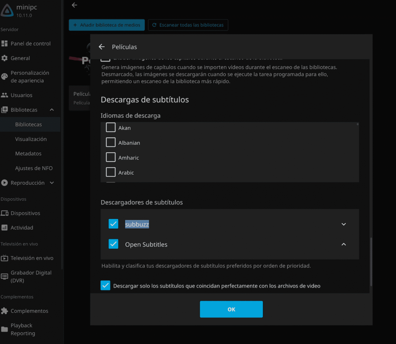Uncheck the subbuzz subtitle downloader
Image resolution: width=396 pixels, height=344 pixels.
113,224
